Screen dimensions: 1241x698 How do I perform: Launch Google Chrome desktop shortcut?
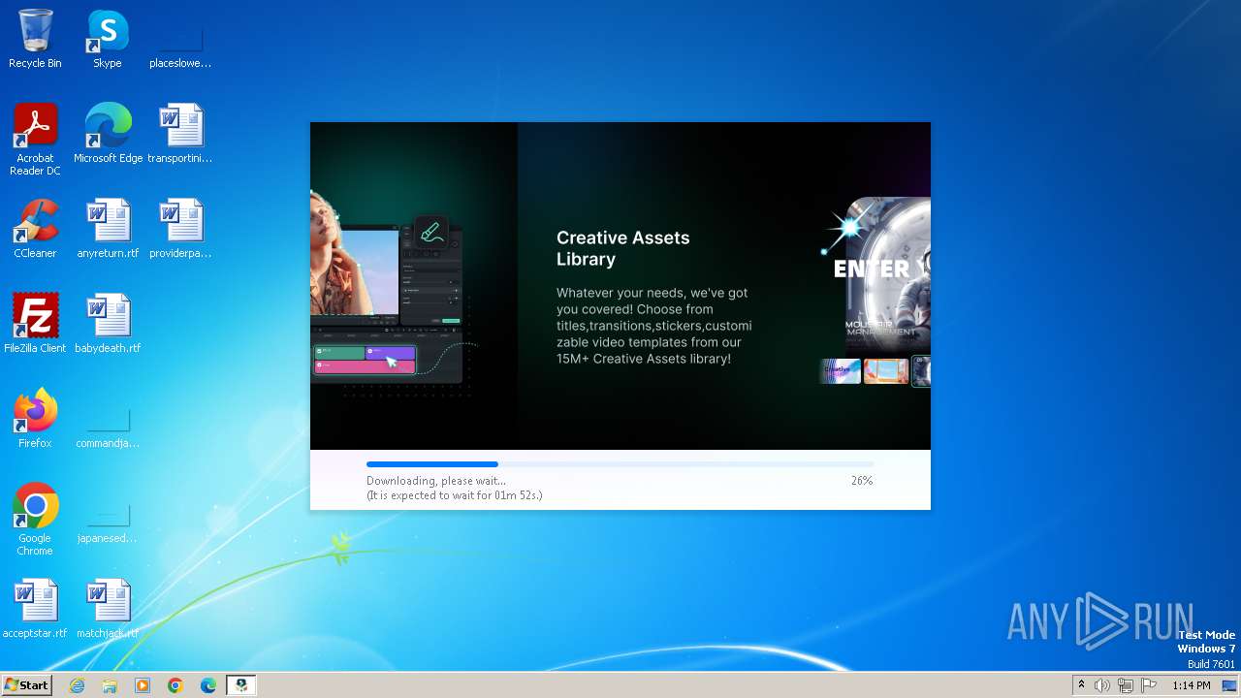(35, 520)
